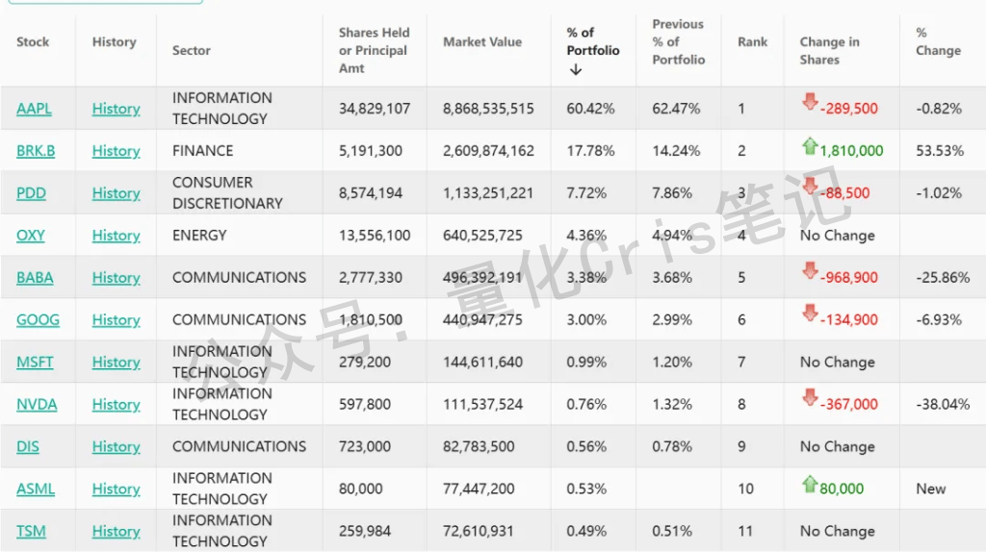Open History for BRK.B
Image resolution: width=986 pixels, height=552 pixels.
point(116,151)
